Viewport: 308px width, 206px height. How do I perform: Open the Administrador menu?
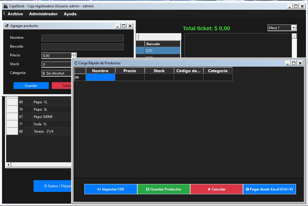43,14
